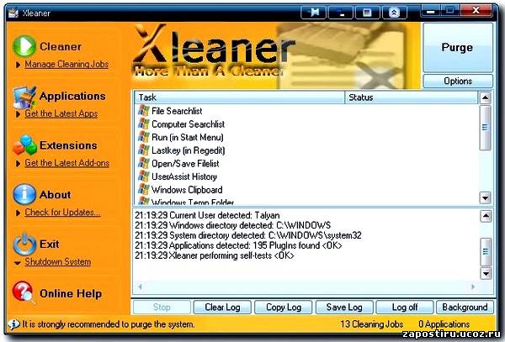Viewport: 505px width, 342px height.
Task: Click the info icon in status bar
Action: pyautogui.click(x=13, y=324)
